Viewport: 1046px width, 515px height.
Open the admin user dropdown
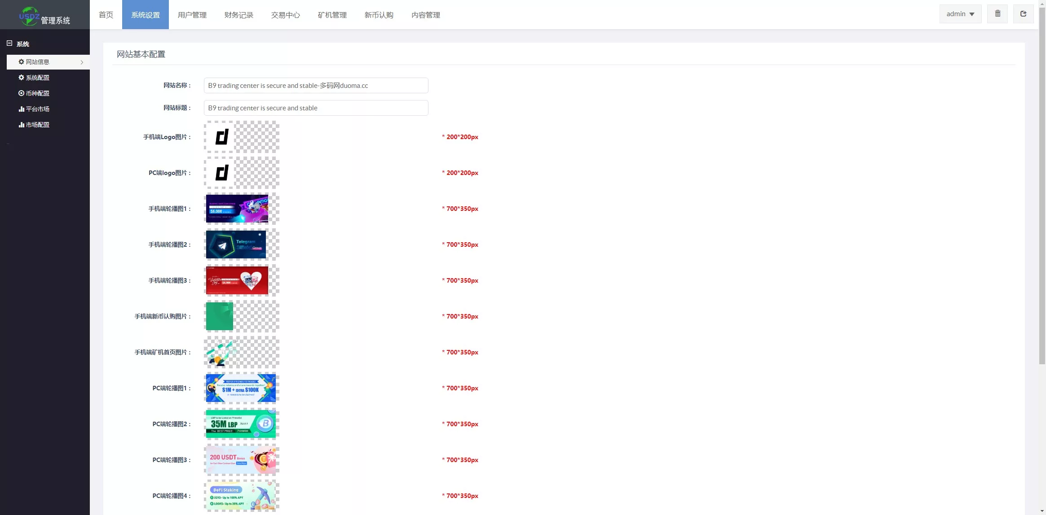tap(960, 14)
